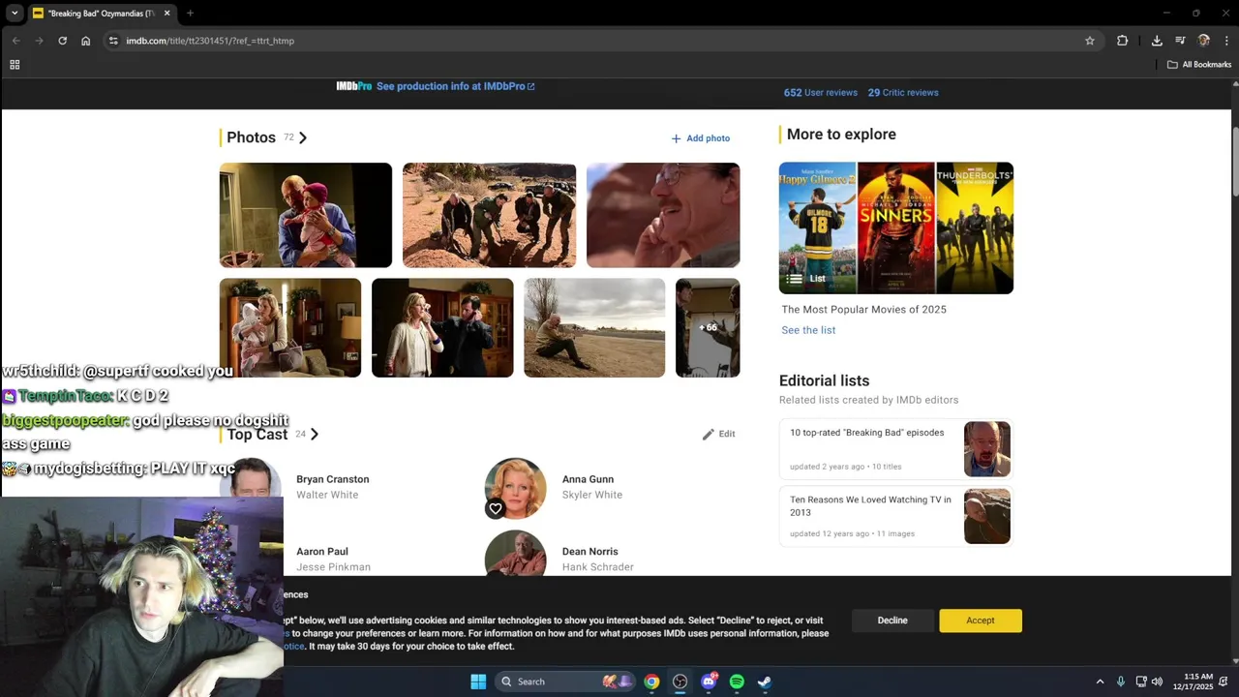Open photo of men digging in desert
The image size is (1239, 697).
[489, 215]
